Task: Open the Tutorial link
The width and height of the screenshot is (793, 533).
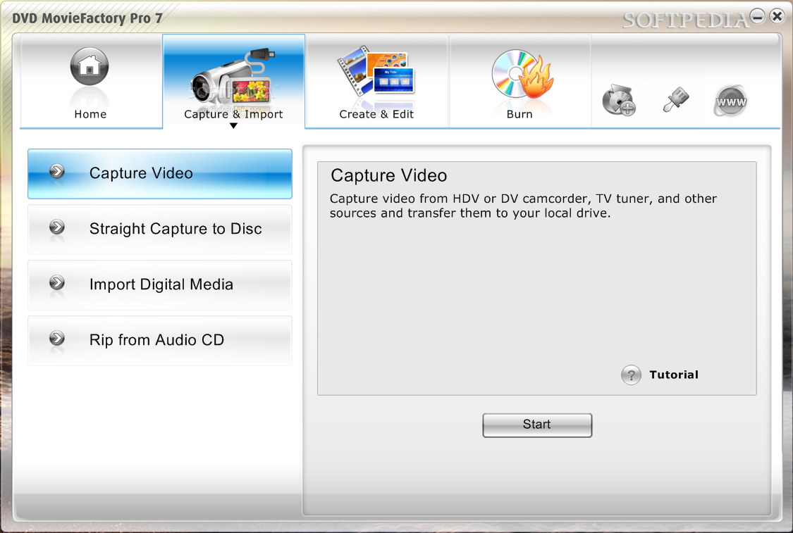Action: click(674, 375)
